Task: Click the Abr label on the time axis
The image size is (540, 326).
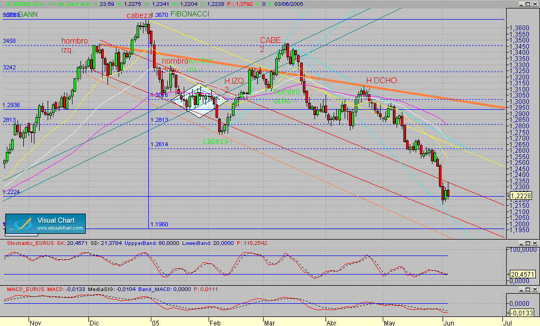Action: tap(331, 323)
